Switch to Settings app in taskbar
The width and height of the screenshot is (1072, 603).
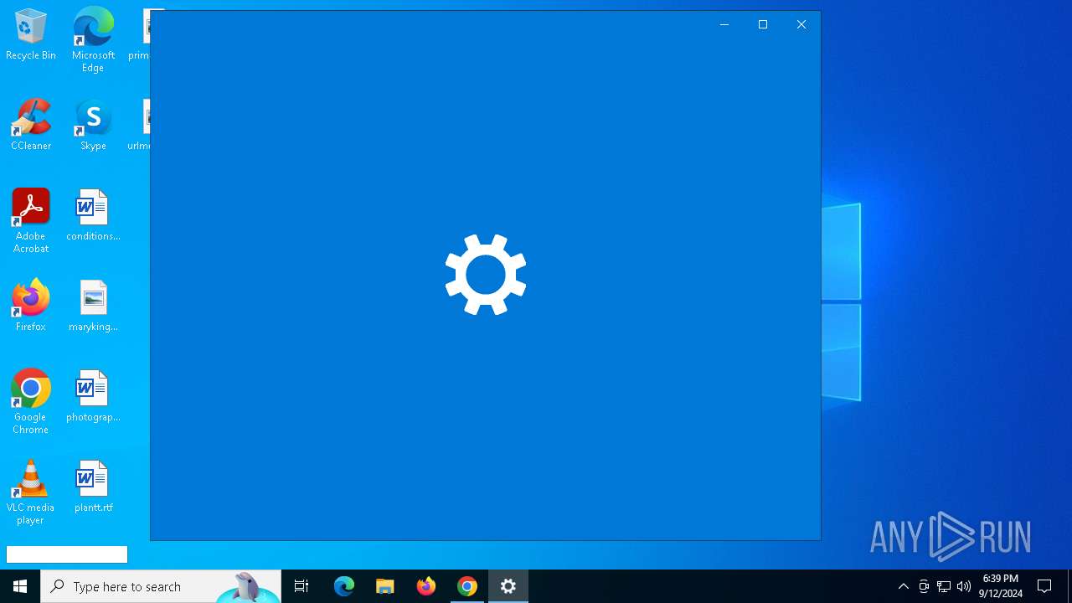[508, 586]
